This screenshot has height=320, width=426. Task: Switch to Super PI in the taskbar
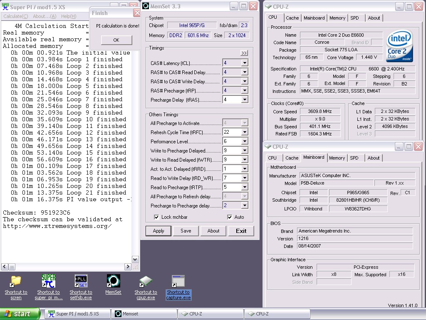(x=78, y=314)
